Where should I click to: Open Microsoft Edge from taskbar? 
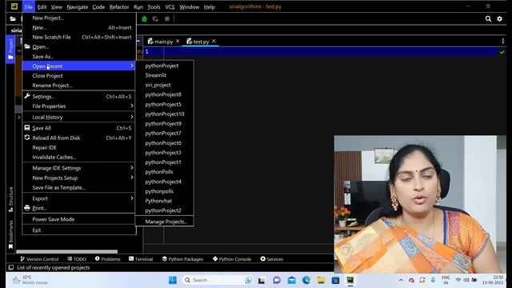[306, 280]
